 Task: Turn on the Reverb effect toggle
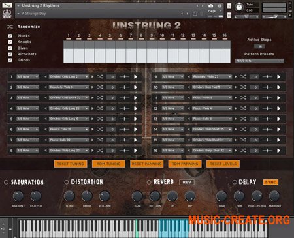(x=149, y=182)
